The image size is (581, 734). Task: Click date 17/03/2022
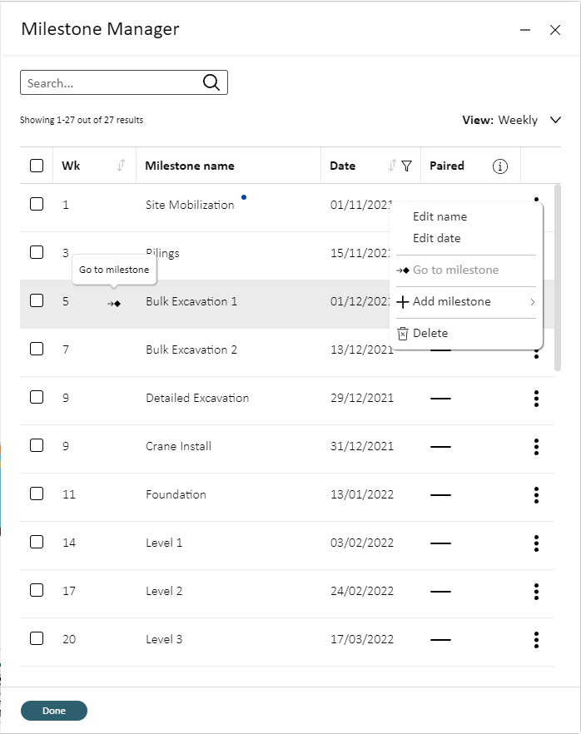coord(362,639)
